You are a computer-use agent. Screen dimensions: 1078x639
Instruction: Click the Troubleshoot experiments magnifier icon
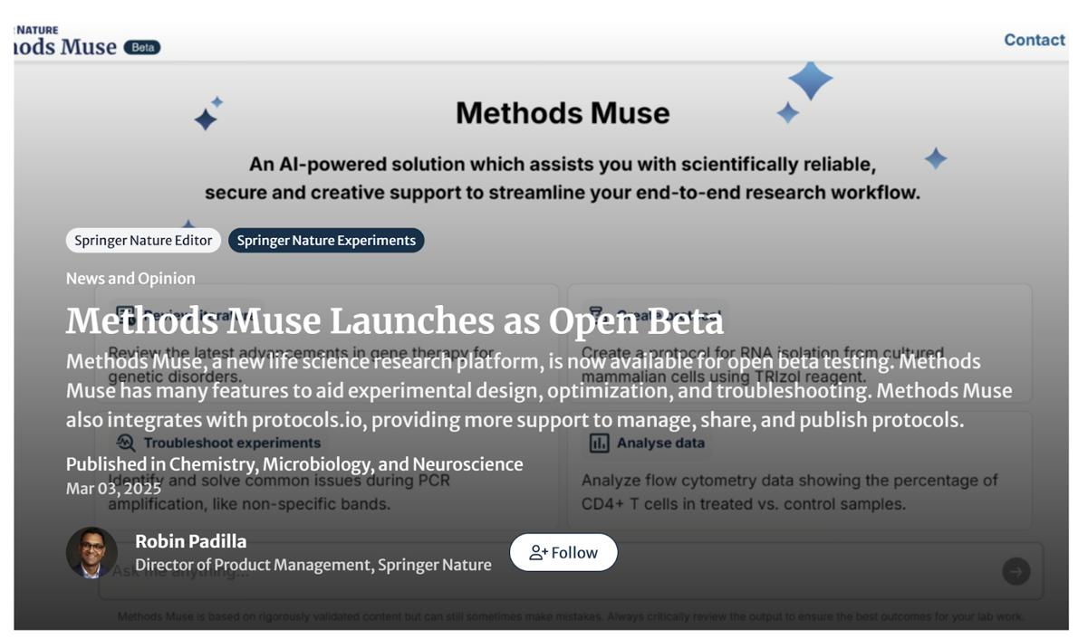(x=126, y=443)
